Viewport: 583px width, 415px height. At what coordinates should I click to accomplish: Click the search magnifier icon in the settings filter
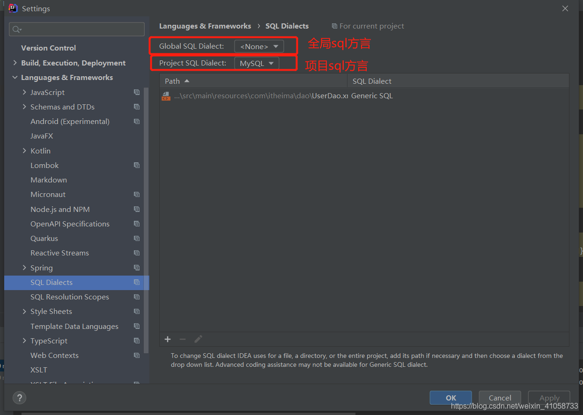[x=17, y=29]
